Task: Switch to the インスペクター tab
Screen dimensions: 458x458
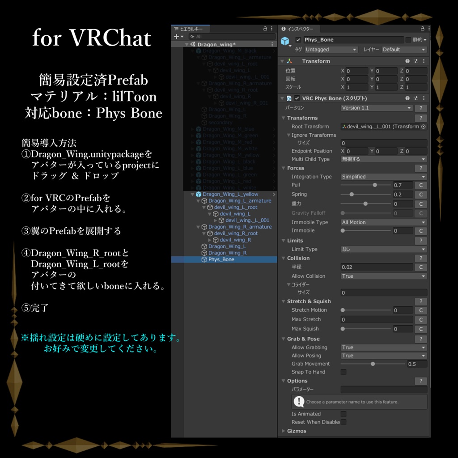Action: pyautogui.click(x=299, y=29)
